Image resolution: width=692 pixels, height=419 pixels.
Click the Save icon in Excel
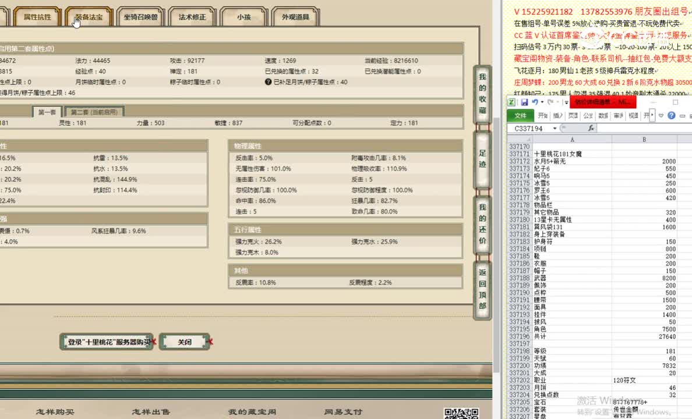(525, 102)
